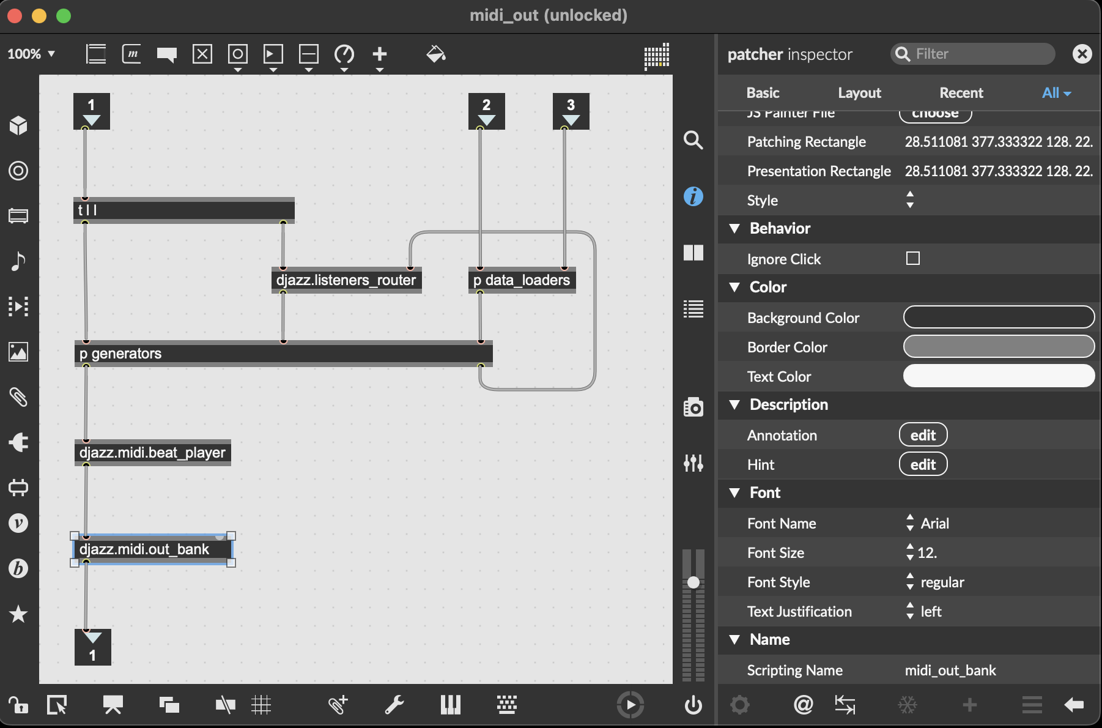Enable the Ignore Click checkbox

pyautogui.click(x=912, y=259)
